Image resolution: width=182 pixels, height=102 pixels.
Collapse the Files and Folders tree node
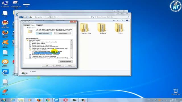28,40
